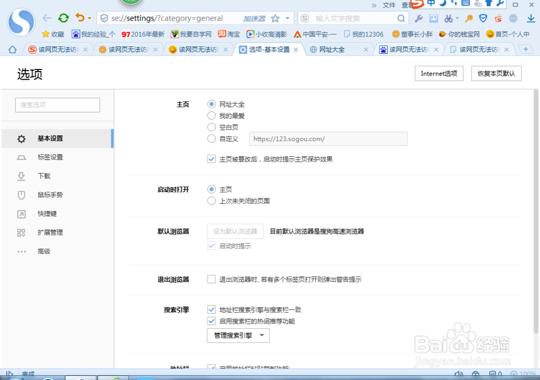This screenshot has width=540, height=380.
Task: Expand the screenshot tool's dropdown arrow
Action: click(458, 18)
